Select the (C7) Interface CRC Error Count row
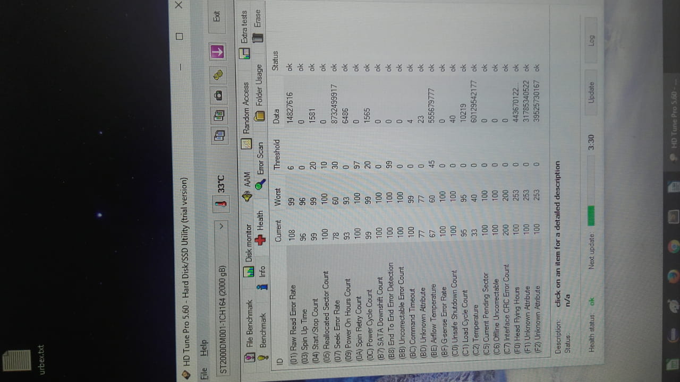 tap(507, 212)
